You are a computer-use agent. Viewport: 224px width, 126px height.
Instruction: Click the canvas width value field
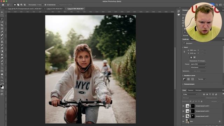[193, 50]
